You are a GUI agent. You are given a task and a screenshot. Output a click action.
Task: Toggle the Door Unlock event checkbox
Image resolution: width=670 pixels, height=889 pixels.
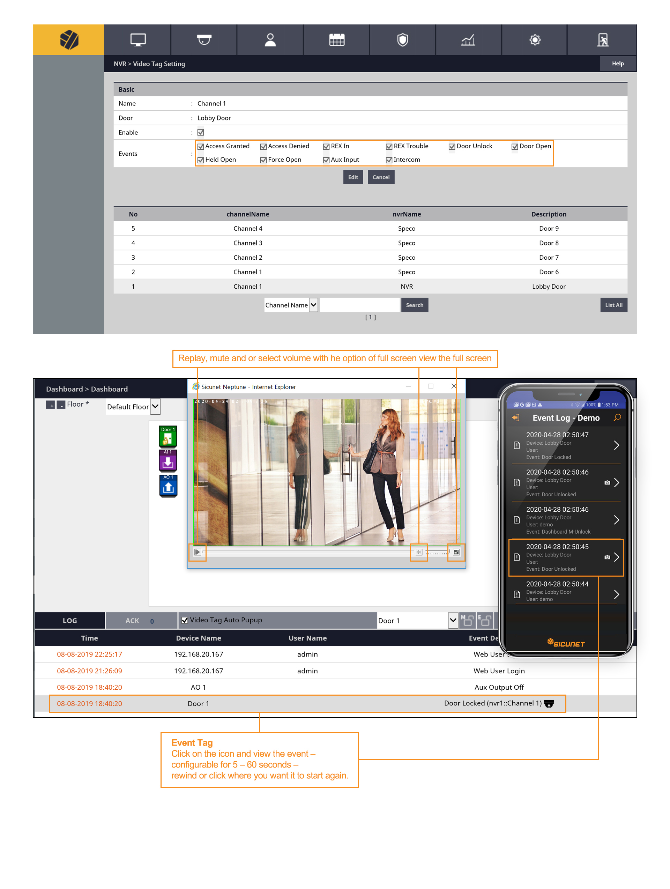tap(452, 146)
